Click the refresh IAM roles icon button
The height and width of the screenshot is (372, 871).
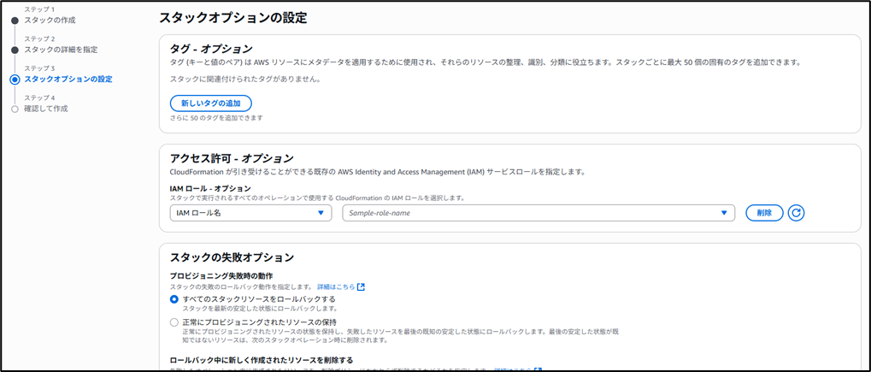[x=797, y=213]
